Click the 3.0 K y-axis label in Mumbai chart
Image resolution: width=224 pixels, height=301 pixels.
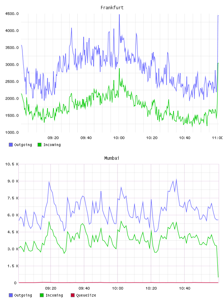[x=13, y=249]
